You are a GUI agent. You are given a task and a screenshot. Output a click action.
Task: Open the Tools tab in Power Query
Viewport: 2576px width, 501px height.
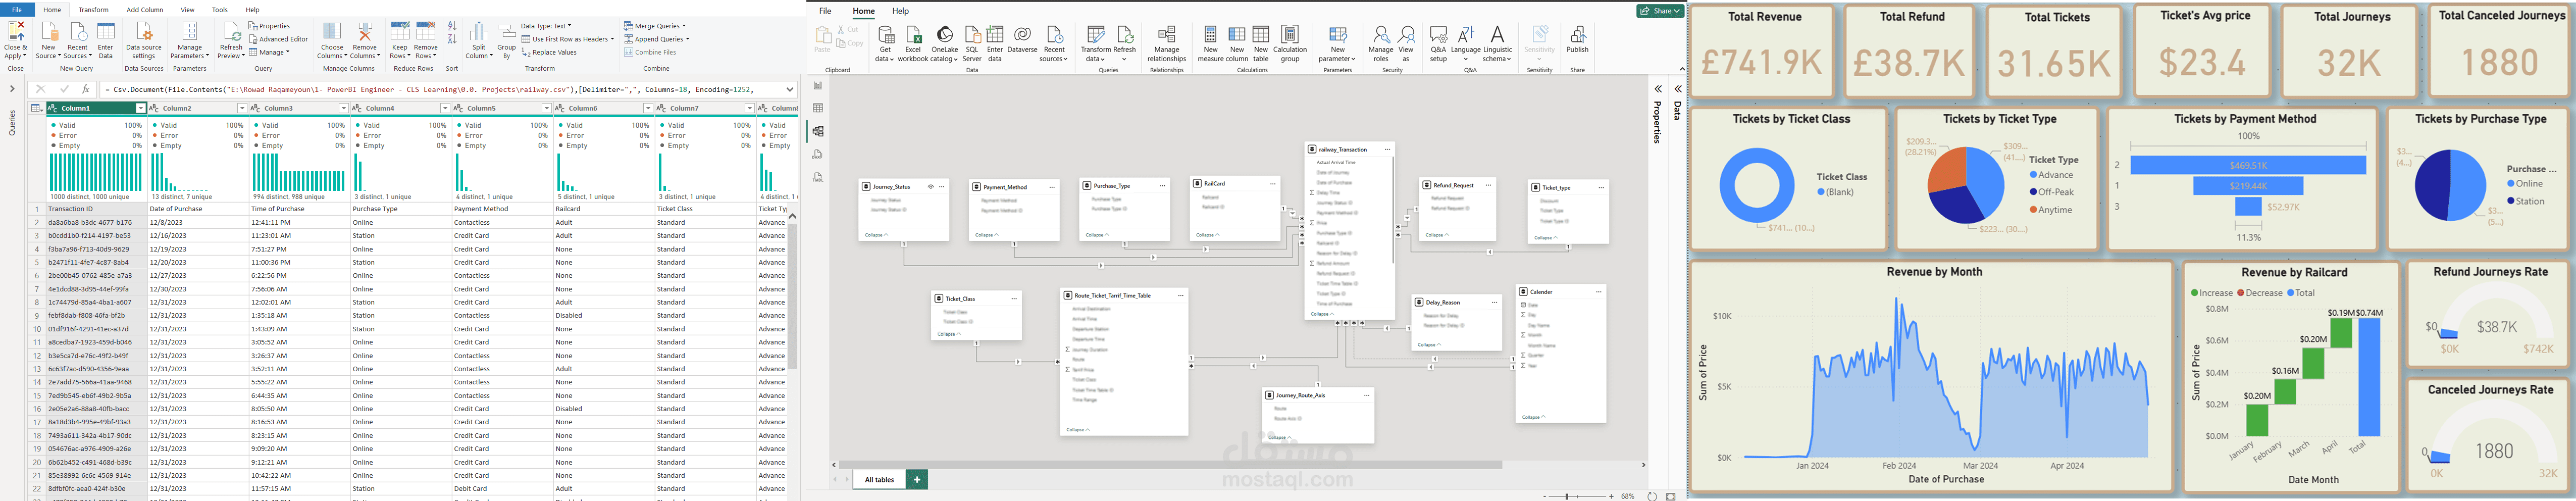(220, 10)
